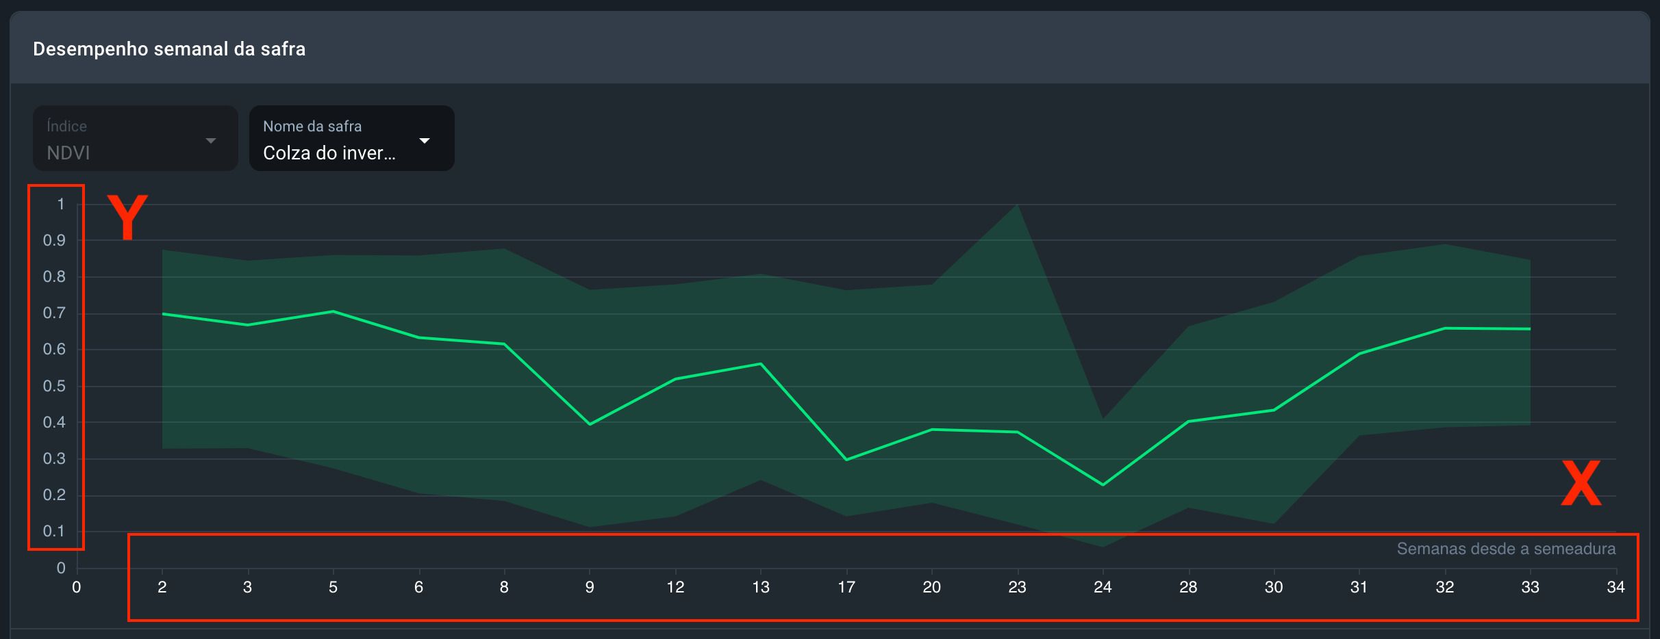Click the "Semanas desde a semeadura" axis label
Screen dimensions: 1660x639
1505,549
